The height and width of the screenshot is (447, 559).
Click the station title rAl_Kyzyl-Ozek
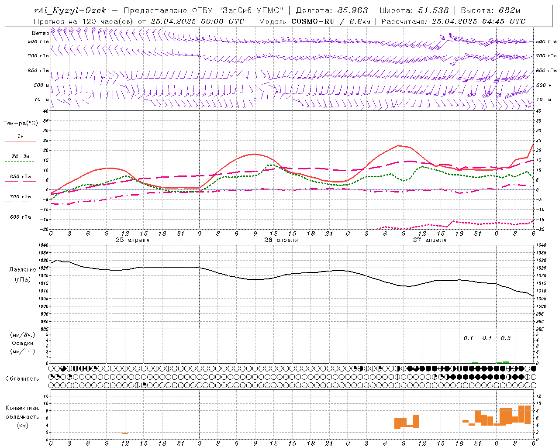click(x=69, y=10)
